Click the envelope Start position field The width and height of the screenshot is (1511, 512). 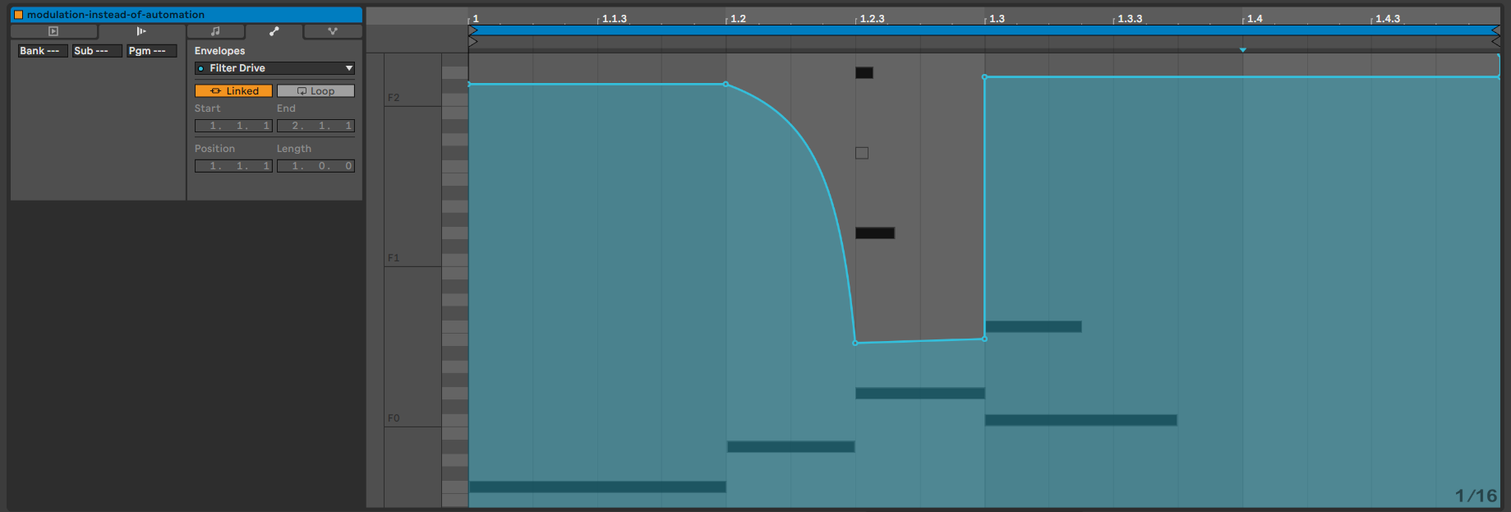click(233, 126)
